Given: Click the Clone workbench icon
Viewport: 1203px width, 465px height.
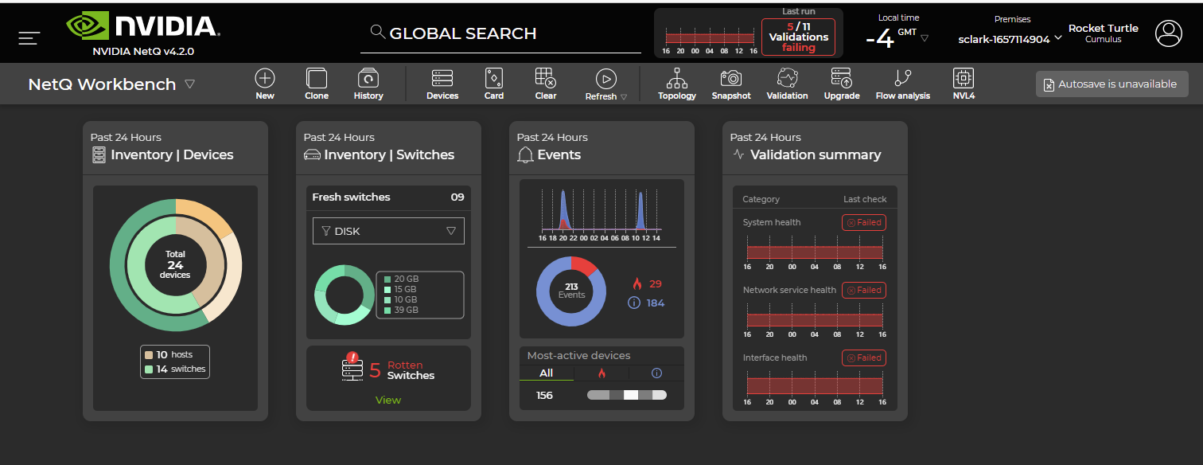Looking at the screenshot, I should click(317, 79).
